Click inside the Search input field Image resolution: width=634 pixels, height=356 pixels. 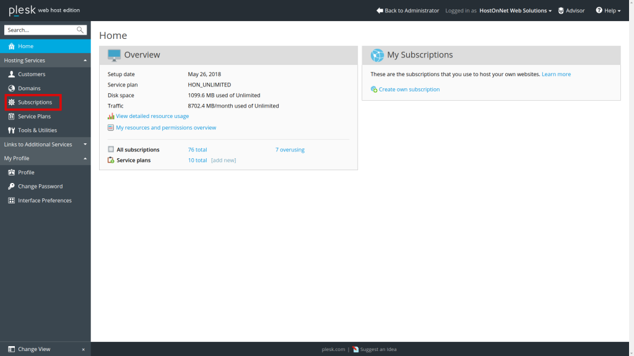click(x=37, y=30)
